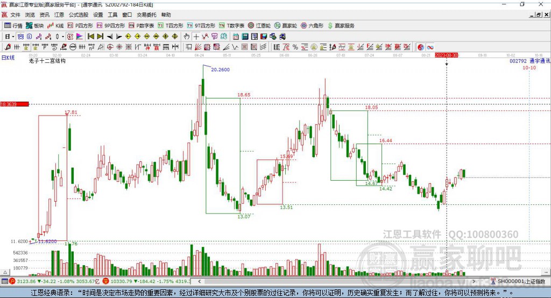Toggle the crosshair cursor tool
The height and width of the screenshot is (298, 551).
196,37
